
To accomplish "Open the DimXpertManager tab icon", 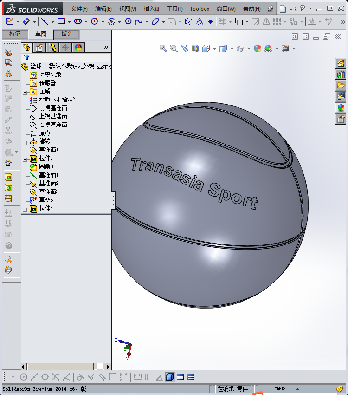I will 65,47.
